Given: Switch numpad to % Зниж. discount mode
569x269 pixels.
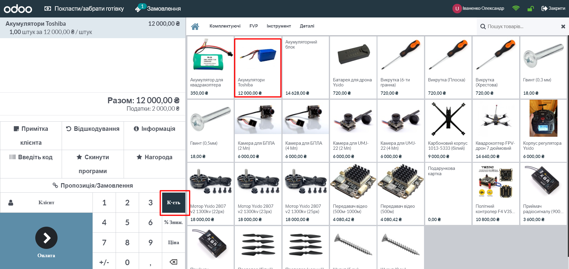Looking at the screenshot, I should [173, 222].
